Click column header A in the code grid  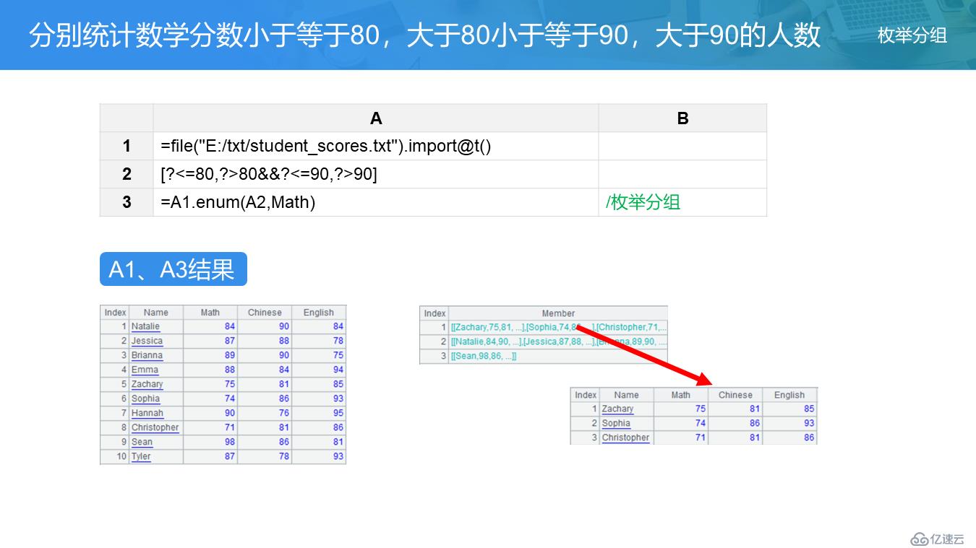[x=376, y=118]
